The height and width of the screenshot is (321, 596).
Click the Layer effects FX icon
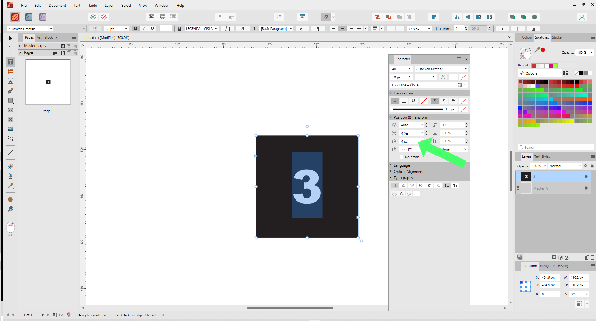click(567, 257)
